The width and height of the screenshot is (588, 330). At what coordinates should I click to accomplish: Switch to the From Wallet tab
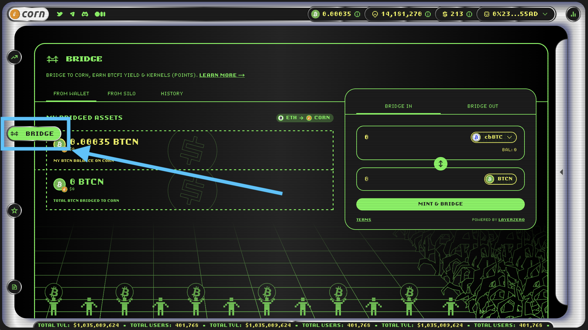(71, 94)
